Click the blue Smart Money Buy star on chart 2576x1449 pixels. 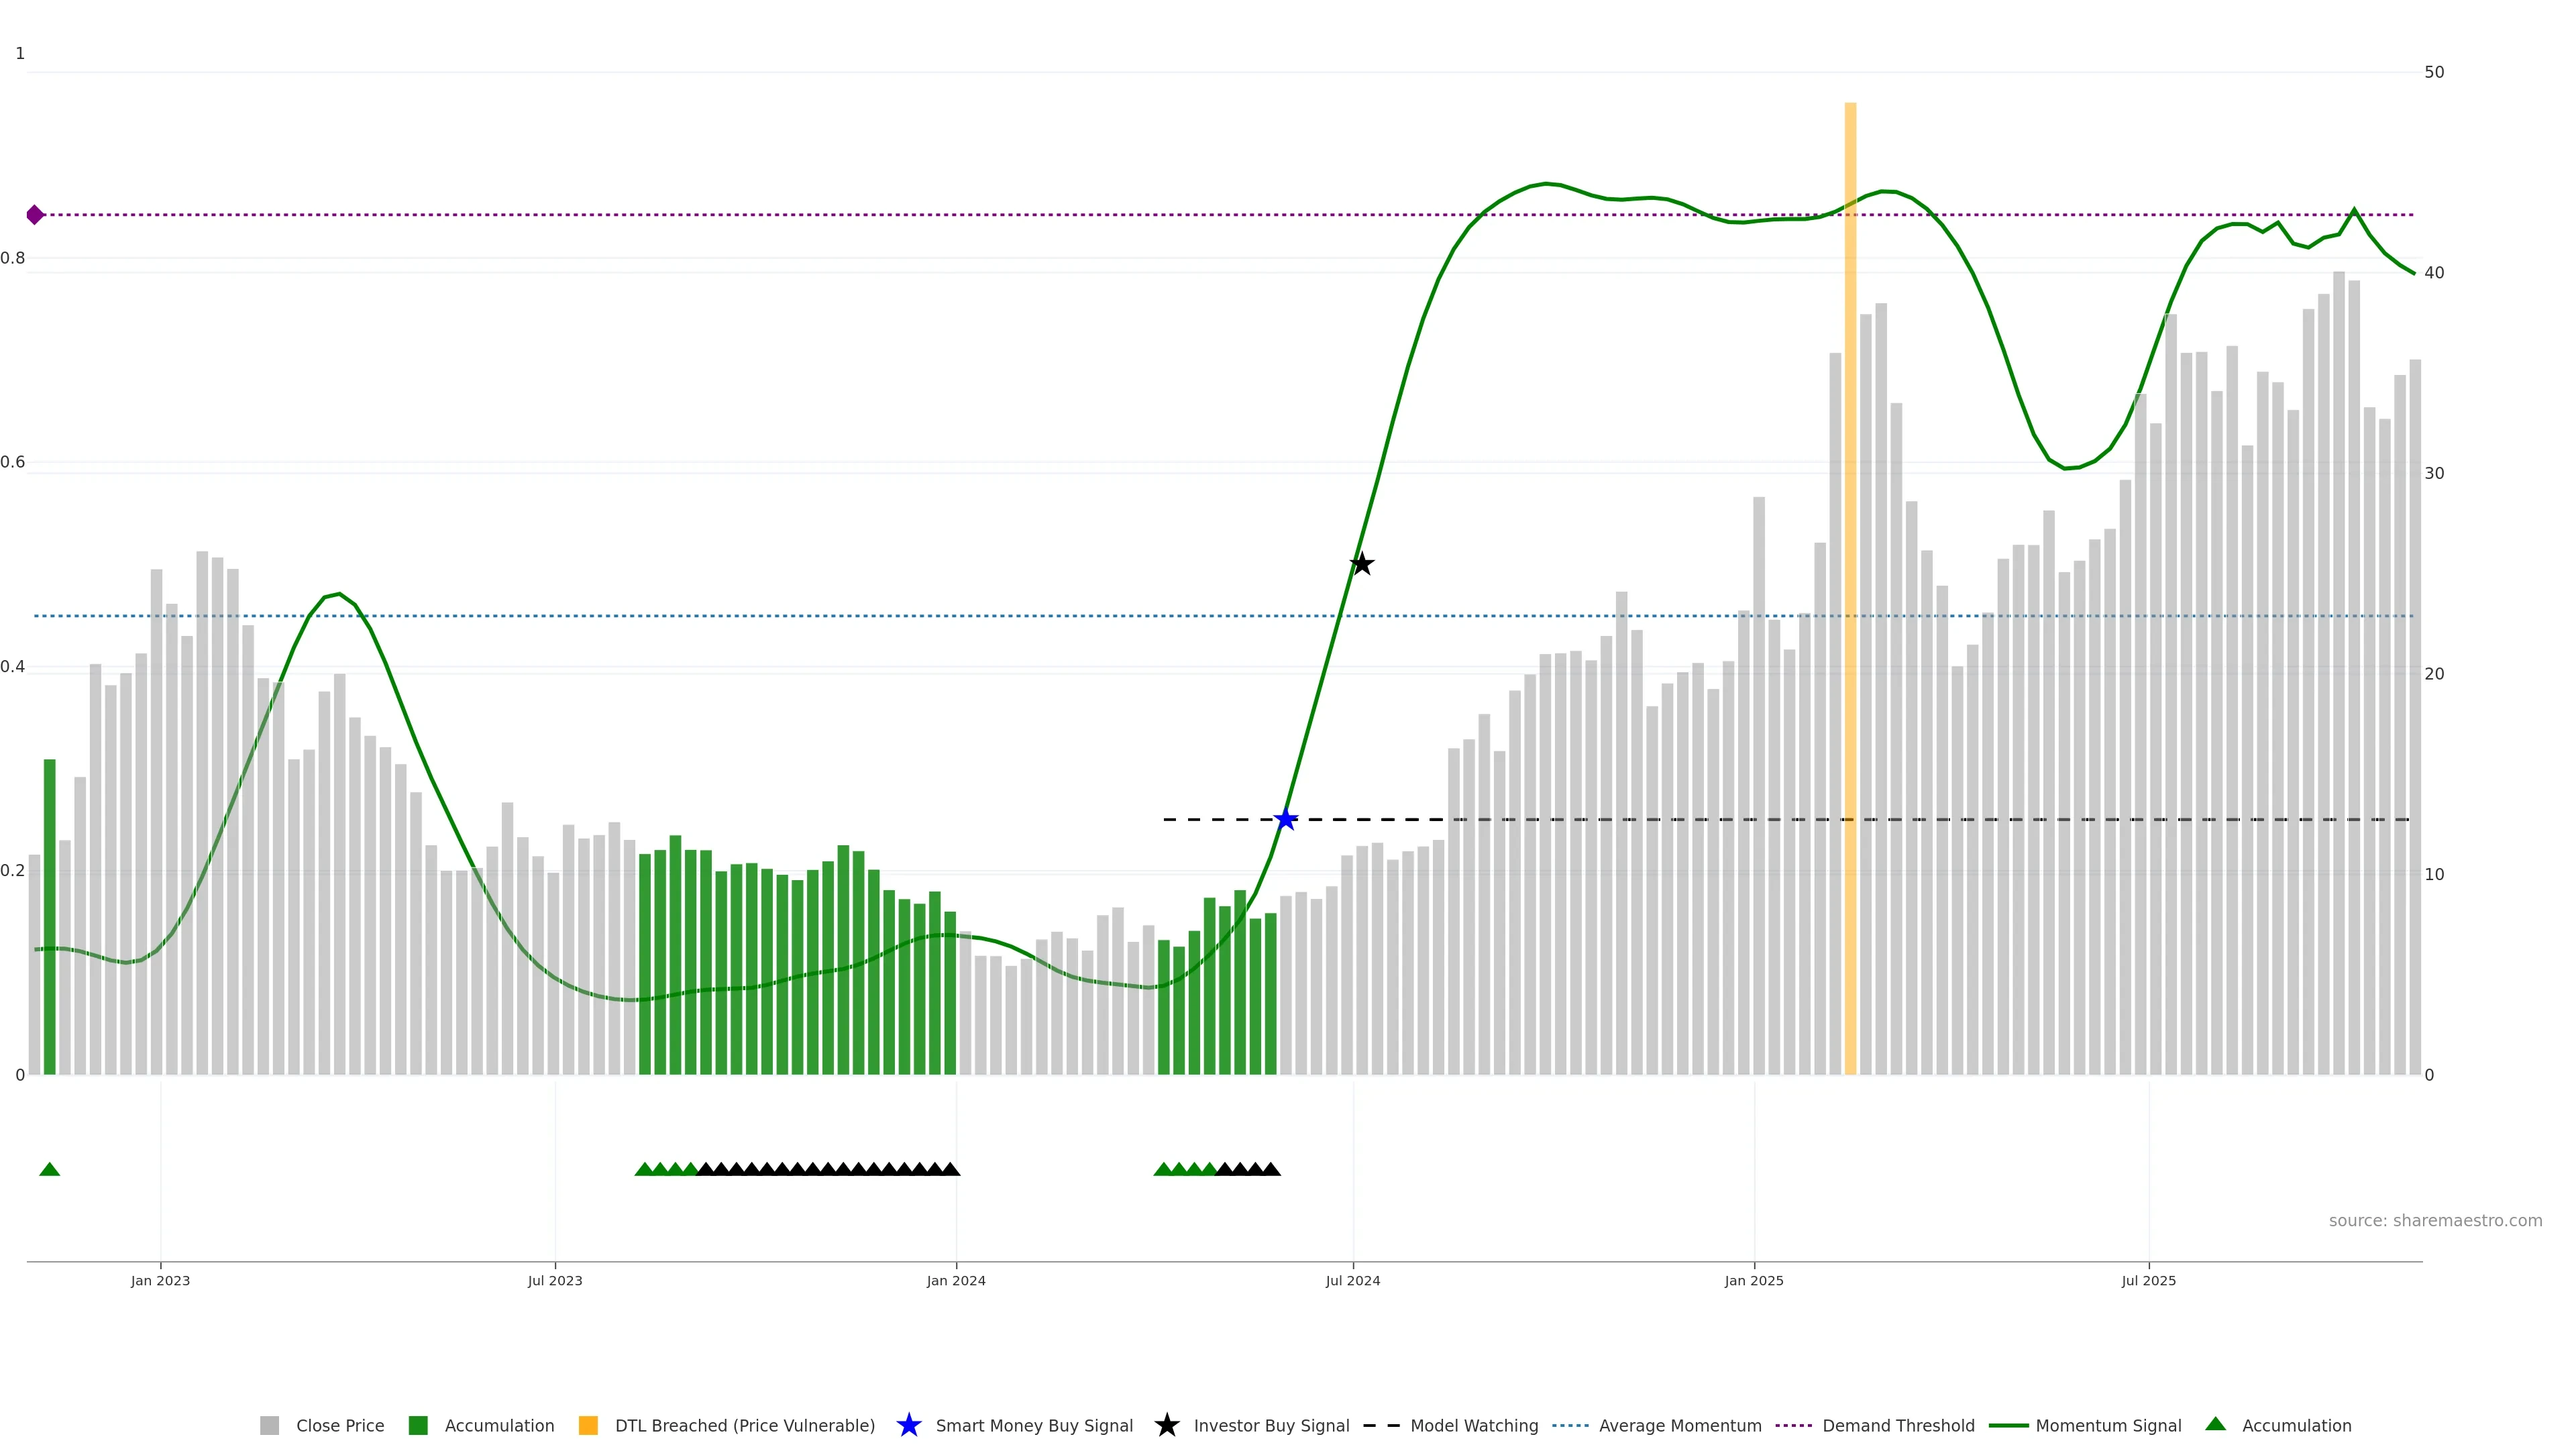click(x=1286, y=820)
